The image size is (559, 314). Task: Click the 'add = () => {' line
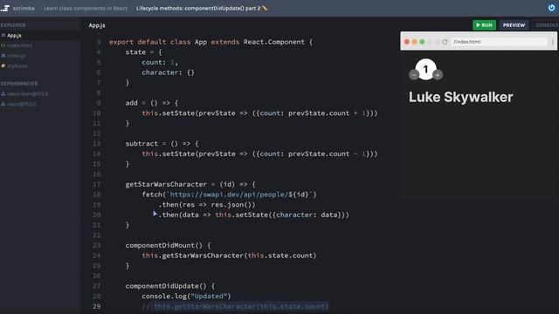[x=151, y=103]
